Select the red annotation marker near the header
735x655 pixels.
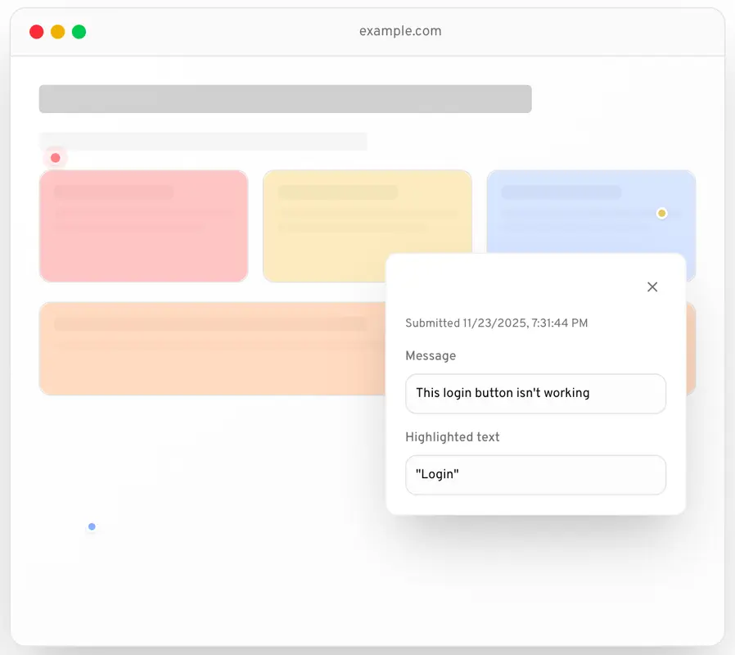(x=55, y=157)
